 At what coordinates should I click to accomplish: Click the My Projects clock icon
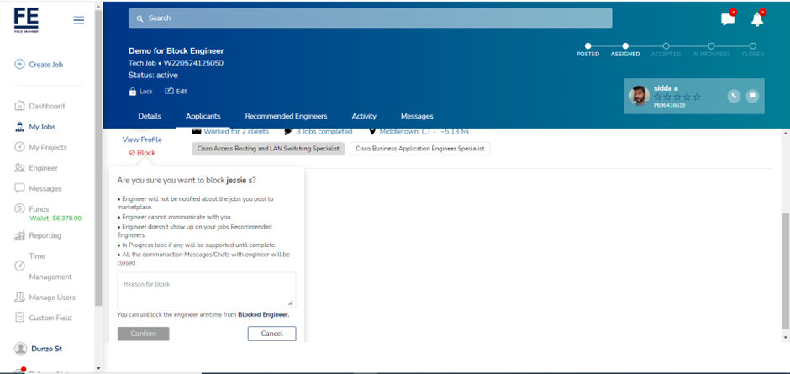(x=19, y=147)
